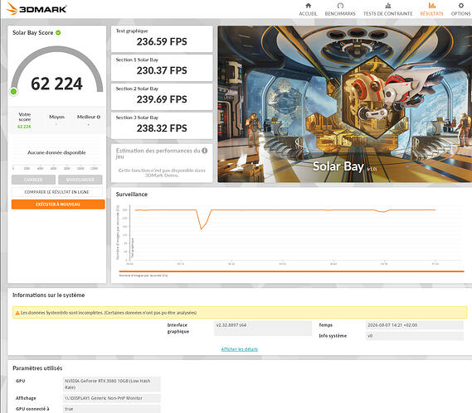The image size is (472, 413).
Task: Click Exécuter à nouveau button
Action: [58, 204]
